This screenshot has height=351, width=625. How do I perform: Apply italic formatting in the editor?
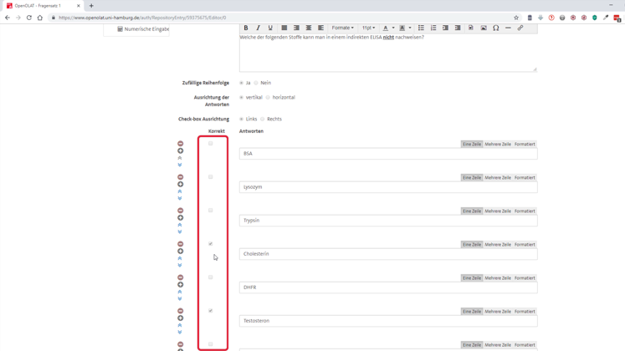[x=258, y=28]
